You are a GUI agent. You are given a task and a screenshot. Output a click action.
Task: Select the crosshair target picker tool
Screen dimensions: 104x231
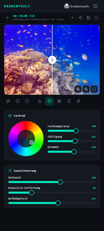point(18,101)
